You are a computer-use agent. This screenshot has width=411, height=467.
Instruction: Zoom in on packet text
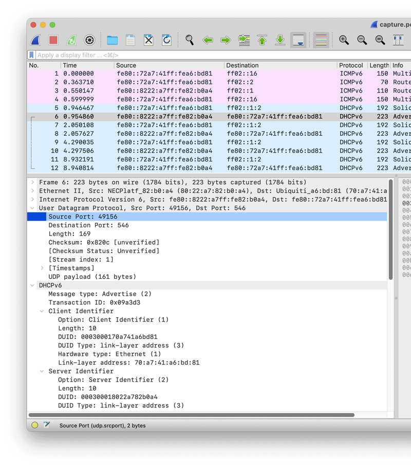click(x=344, y=40)
